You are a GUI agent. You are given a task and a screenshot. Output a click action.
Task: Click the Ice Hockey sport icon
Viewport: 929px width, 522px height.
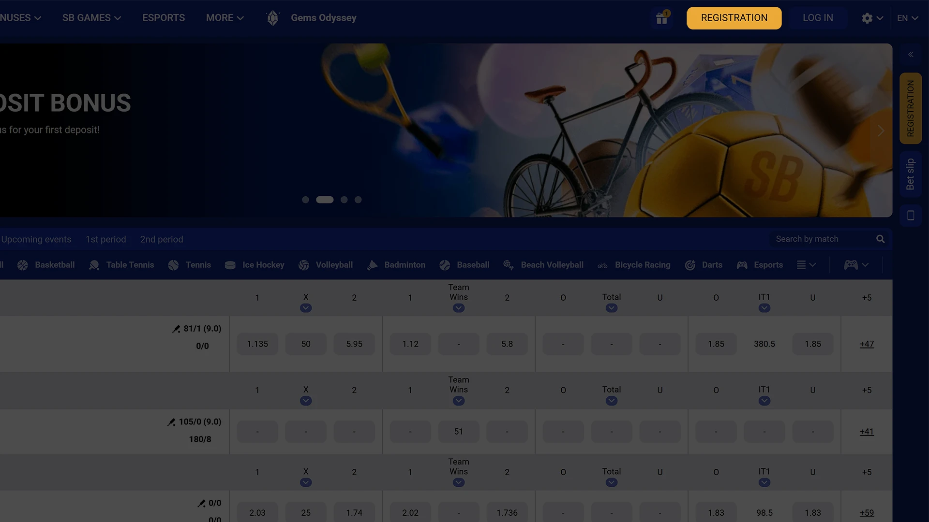(x=230, y=265)
